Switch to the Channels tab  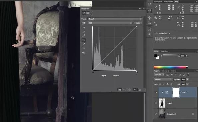[165, 71]
